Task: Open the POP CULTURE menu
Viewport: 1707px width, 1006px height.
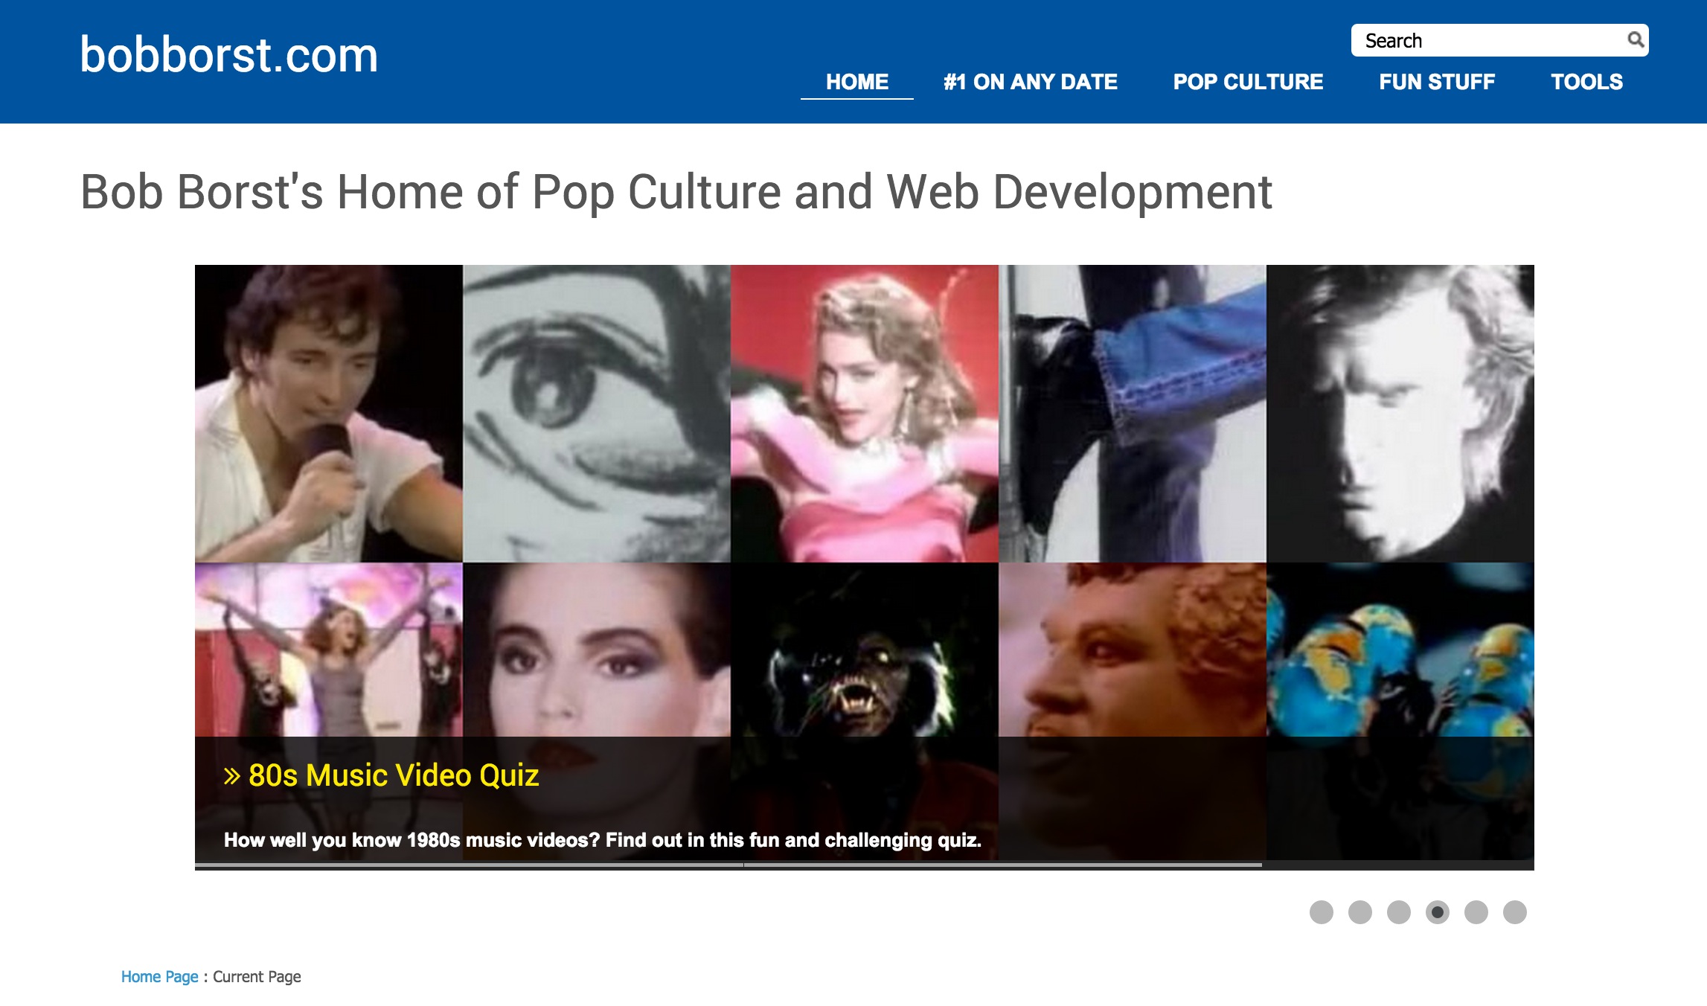Action: click(1248, 82)
